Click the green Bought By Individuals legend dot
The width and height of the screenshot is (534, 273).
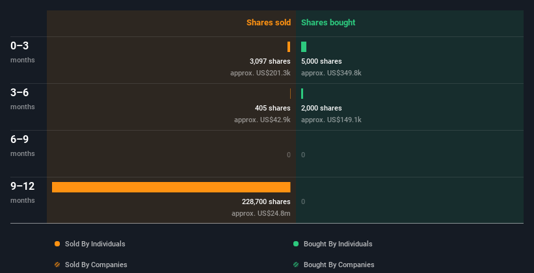[x=296, y=244]
